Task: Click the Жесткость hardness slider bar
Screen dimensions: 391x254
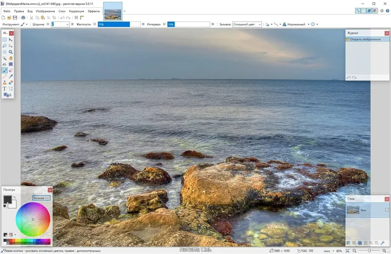Action: click(x=119, y=24)
